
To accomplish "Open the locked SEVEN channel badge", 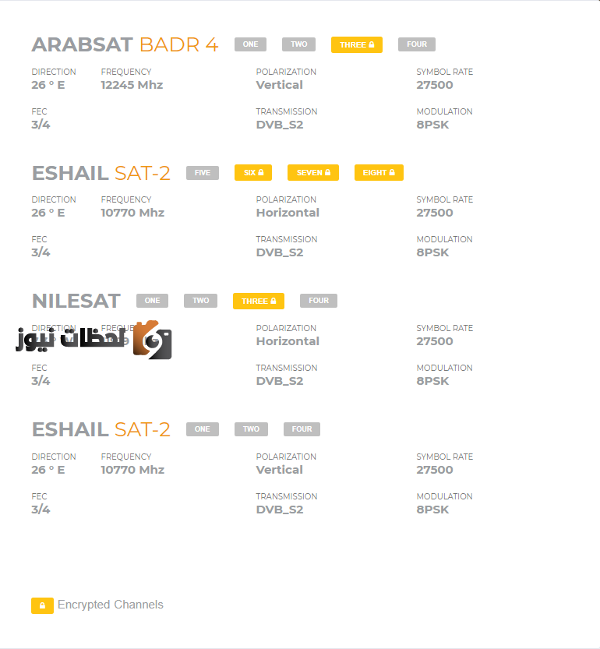I will 313,173.
